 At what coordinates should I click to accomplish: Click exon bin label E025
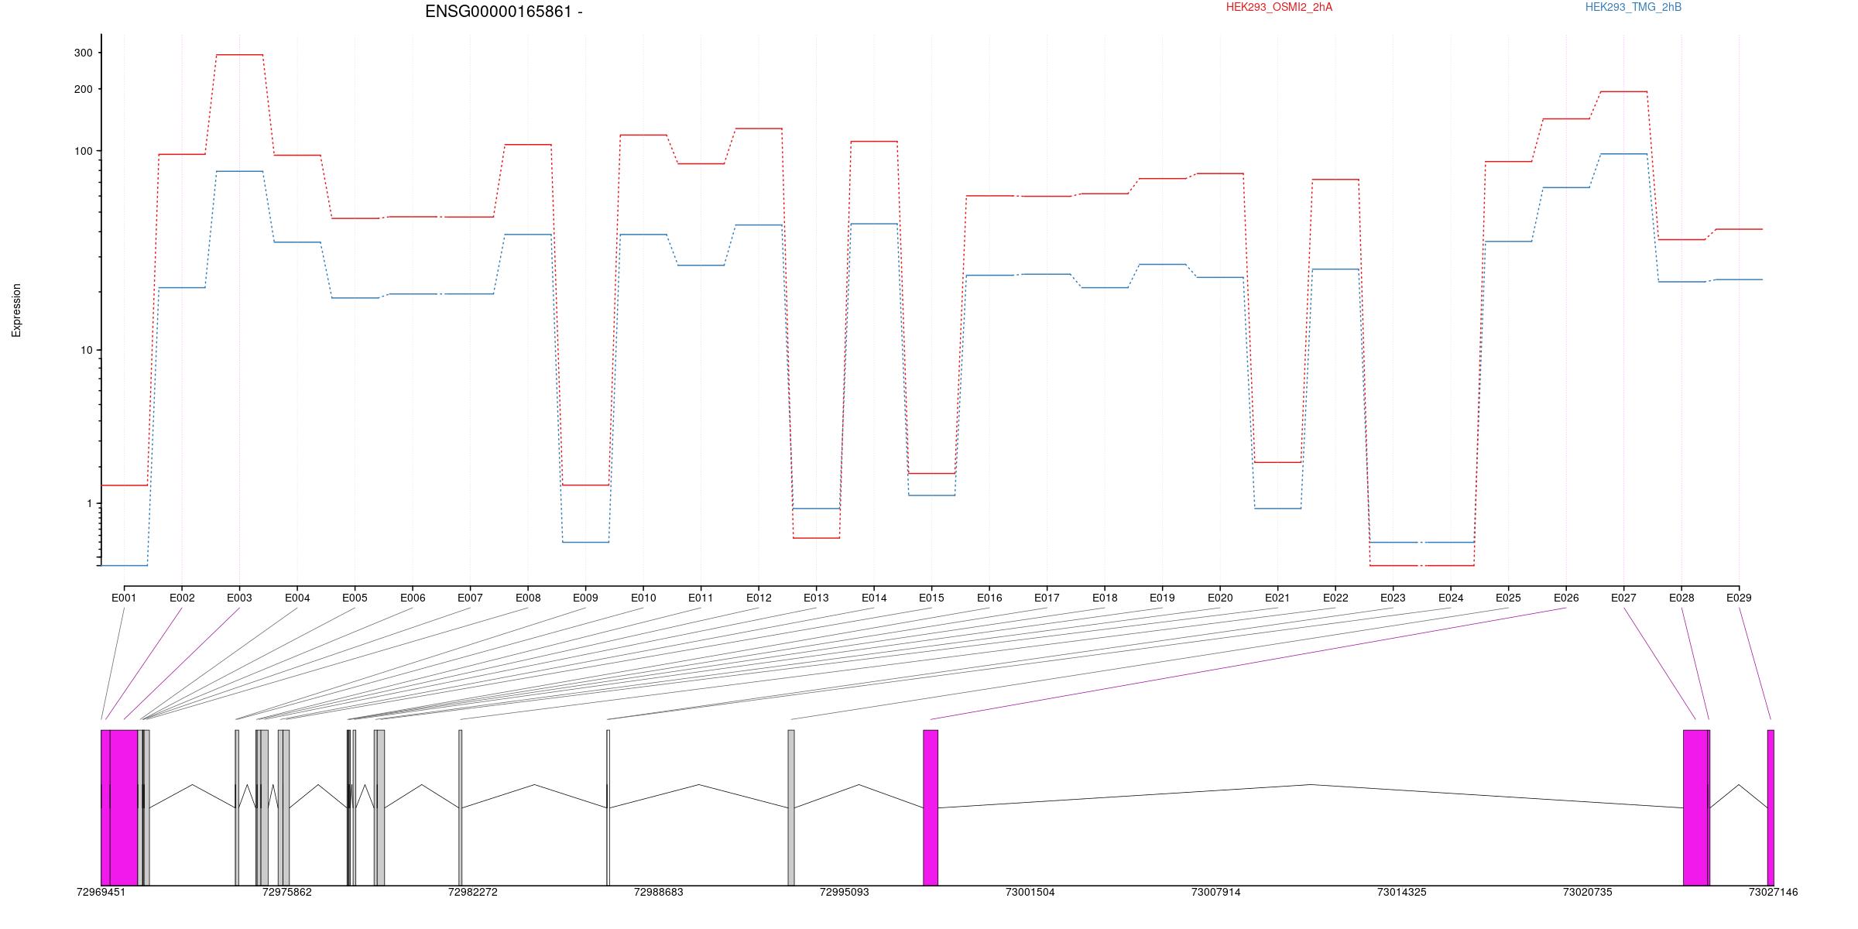pos(1508,598)
